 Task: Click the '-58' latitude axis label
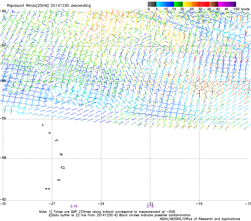(3, 158)
